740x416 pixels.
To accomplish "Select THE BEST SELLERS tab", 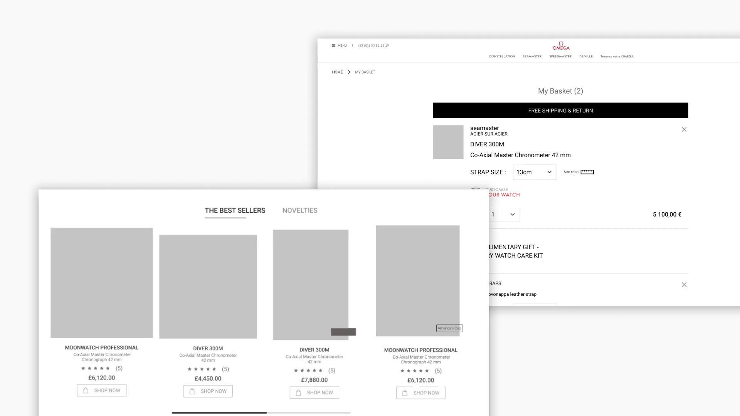I will click(x=235, y=210).
